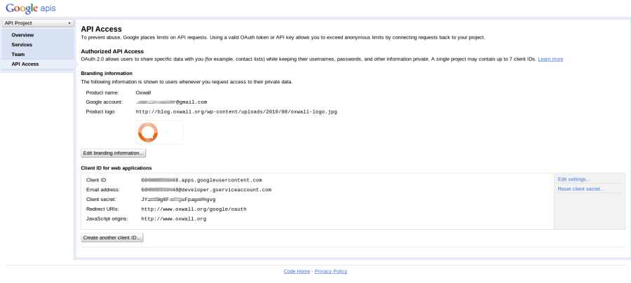Click Reset client secret link
This screenshot has height=283, width=631.
tap(581, 189)
